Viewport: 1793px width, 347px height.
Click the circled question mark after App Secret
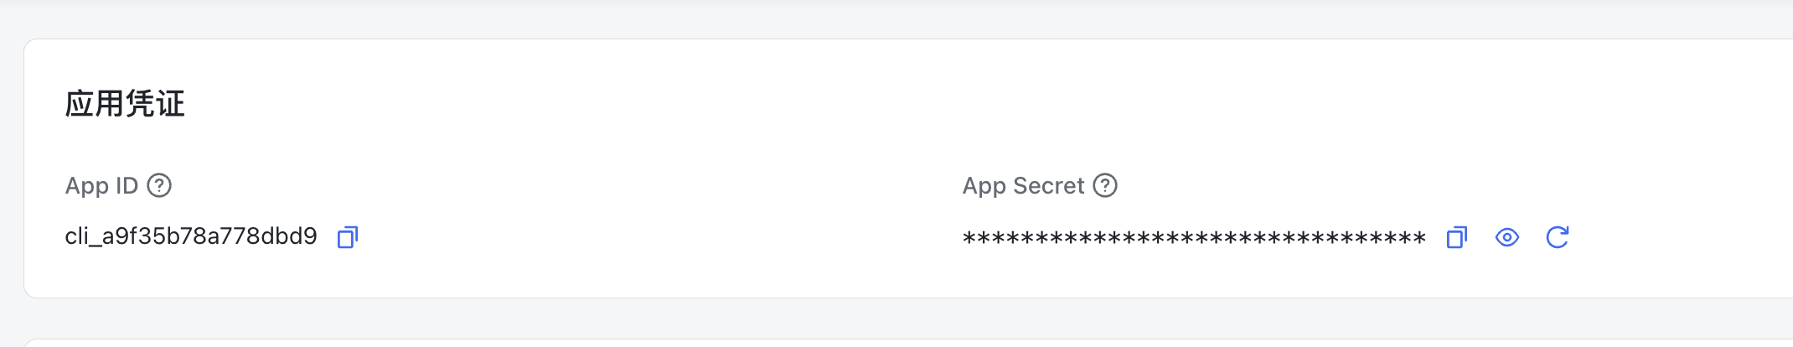coord(1105,185)
